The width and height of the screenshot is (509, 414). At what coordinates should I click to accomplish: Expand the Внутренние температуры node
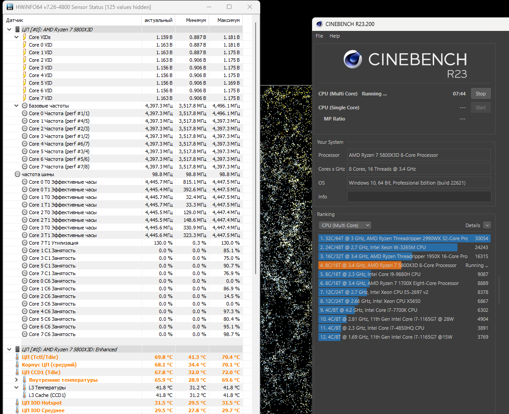[x=16, y=379]
